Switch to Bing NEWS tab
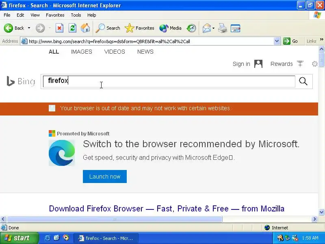This screenshot has width=325, height=244. 145,52
